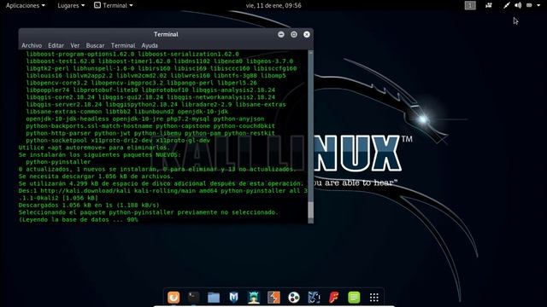Click the terminal vertical scrollbar thumb
The height and width of the screenshot is (307, 547).
[311, 209]
